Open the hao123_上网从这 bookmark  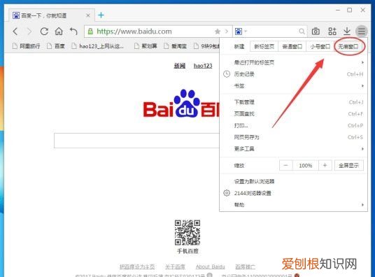point(97,46)
